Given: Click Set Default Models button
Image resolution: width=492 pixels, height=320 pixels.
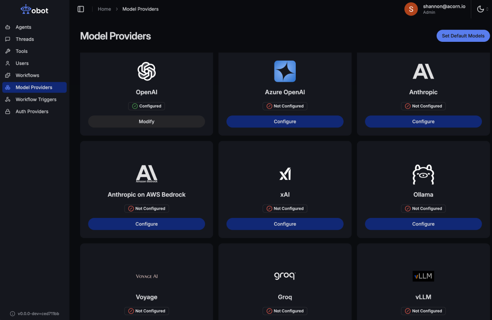Looking at the screenshot, I should [463, 36].
